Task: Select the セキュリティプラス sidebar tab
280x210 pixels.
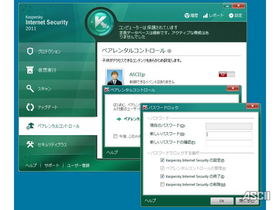Action: (57, 145)
